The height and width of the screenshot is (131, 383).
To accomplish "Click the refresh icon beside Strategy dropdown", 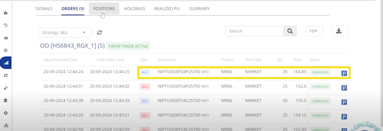I will [x=100, y=33].
